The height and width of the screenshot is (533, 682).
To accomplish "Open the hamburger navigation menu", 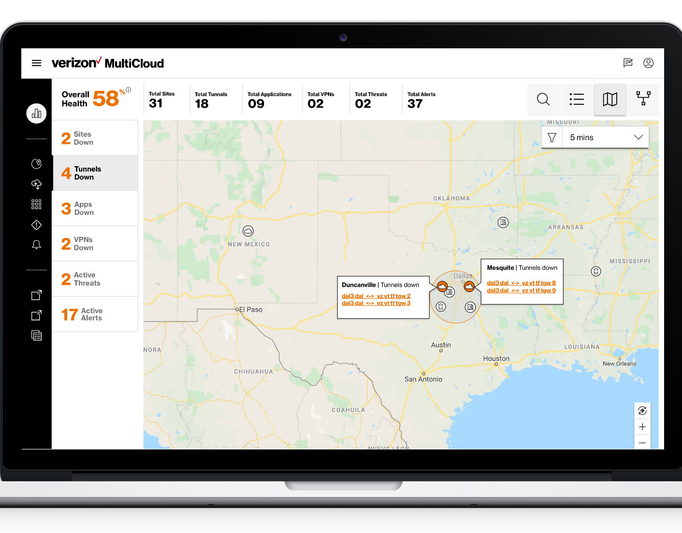I will point(36,63).
